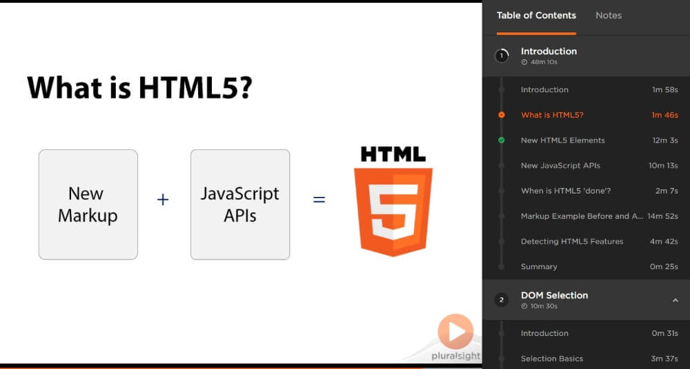Viewport: 690px width, 369px height.
Task: Collapse the DOM Selection module chevron
Action: point(675,300)
